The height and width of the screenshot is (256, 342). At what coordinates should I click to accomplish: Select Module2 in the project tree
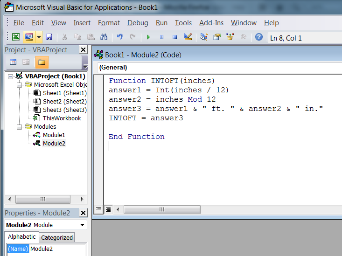tap(54, 144)
